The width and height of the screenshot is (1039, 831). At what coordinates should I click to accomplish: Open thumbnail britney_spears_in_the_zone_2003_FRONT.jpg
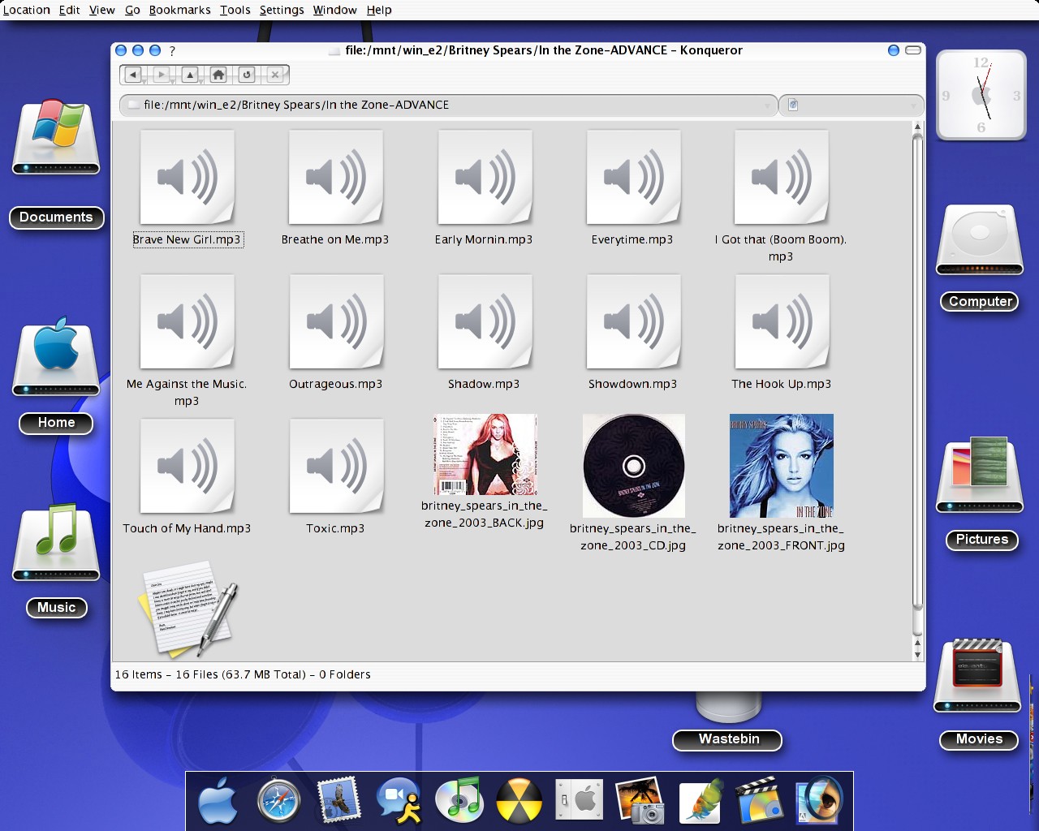(x=782, y=466)
